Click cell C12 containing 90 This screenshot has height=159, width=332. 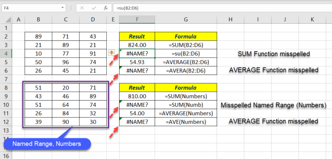click(66, 122)
